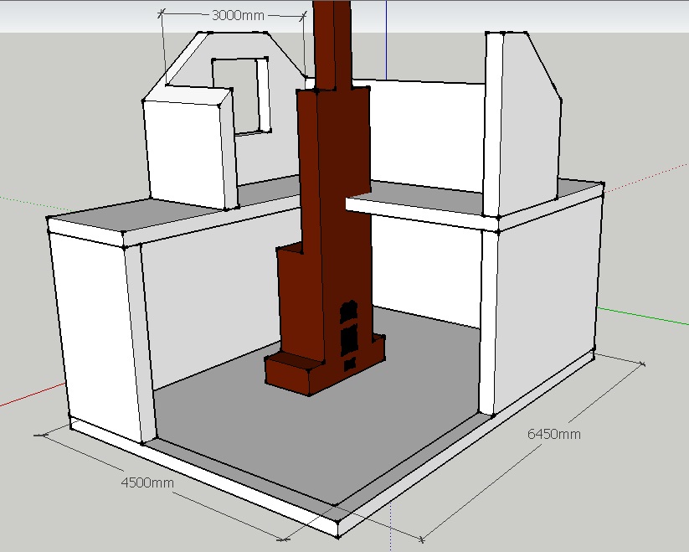Click the solid green axis line at right
The image size is (689, 552).
pos(645,316)
